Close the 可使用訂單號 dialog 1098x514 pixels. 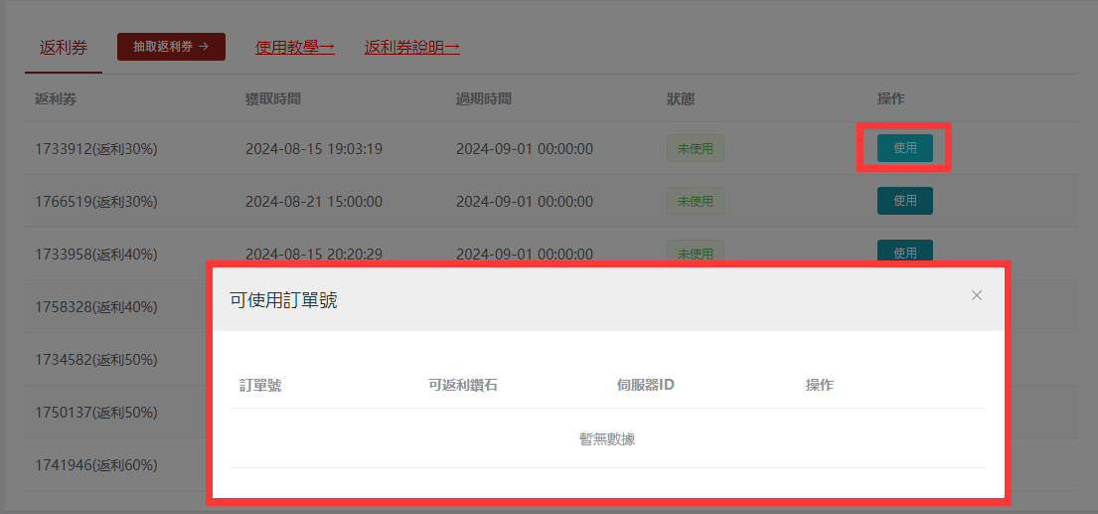[976, 295]
